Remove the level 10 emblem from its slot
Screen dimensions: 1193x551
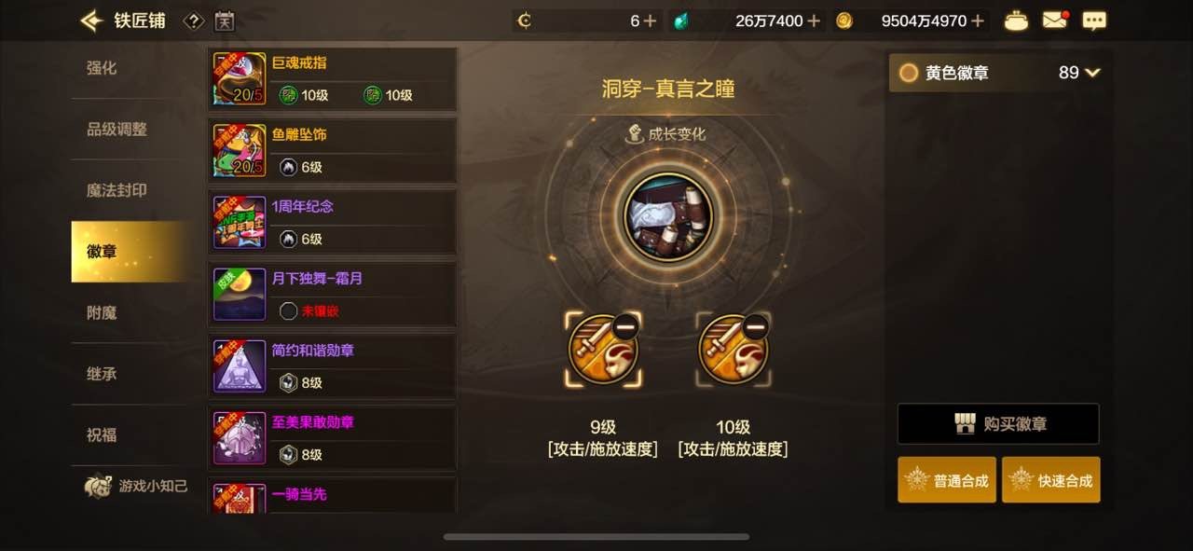(756, 327)
